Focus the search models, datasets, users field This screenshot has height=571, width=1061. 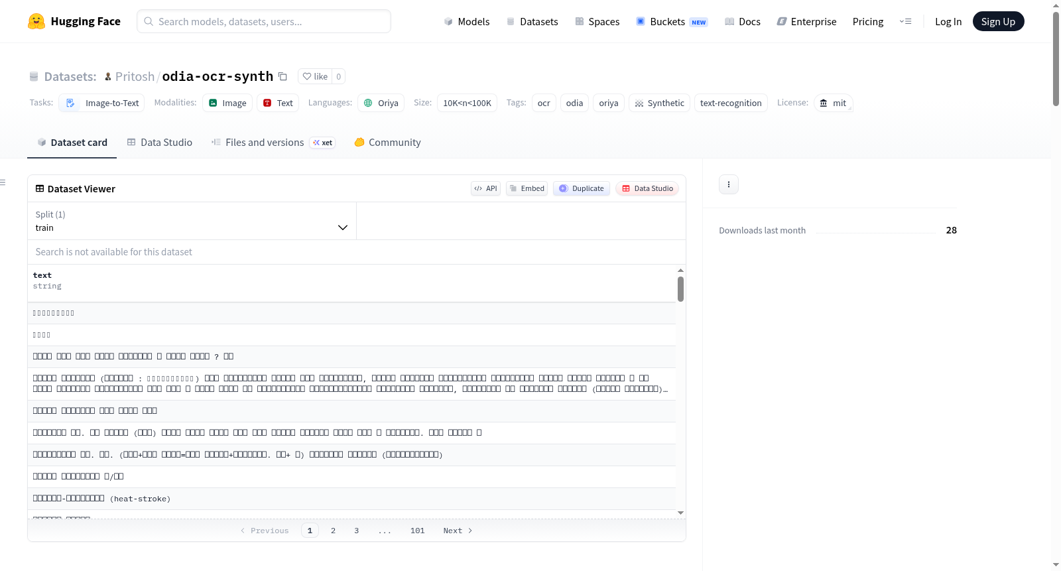[x=264, y=21]
